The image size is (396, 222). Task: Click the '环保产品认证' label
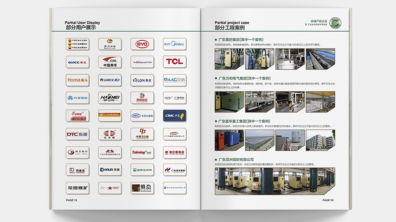click(319, 21)
